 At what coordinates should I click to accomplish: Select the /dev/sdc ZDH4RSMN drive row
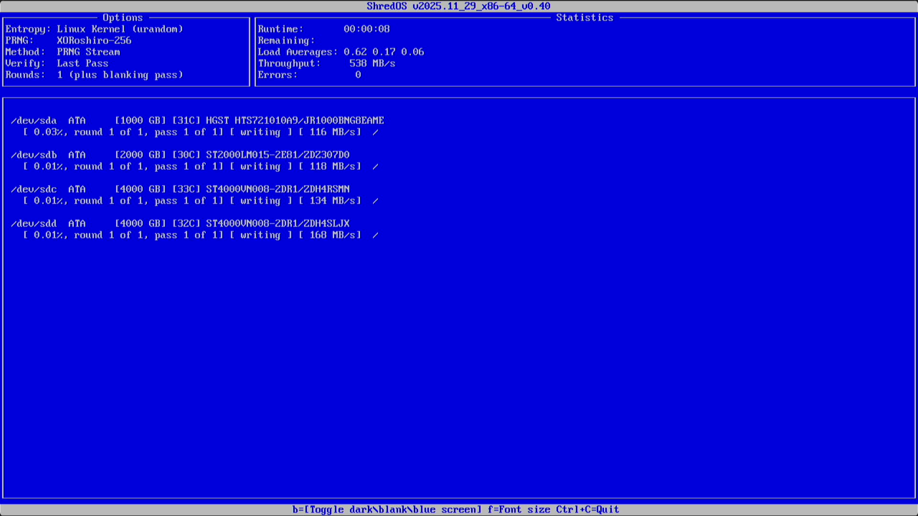pyautogui.click(x=180, y=189)
